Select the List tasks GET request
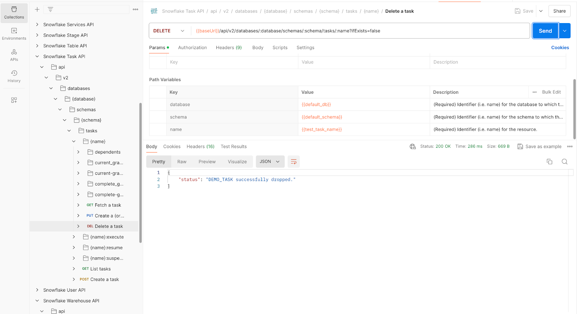The height and width of the screenshot is (314, 577). [100, 269]
